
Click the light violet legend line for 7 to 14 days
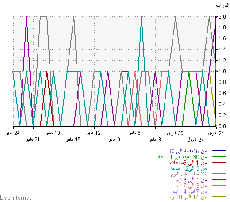click(218, 191)
